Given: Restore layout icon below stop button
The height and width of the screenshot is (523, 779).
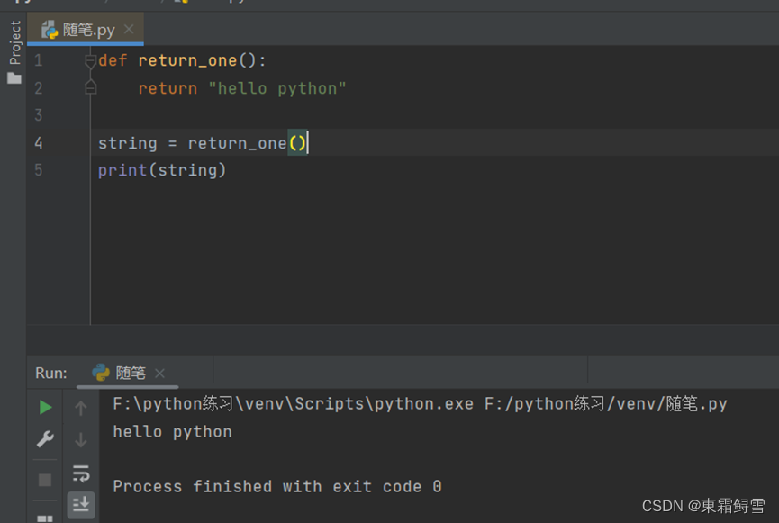Looking at the screenshot, I should 45,518.
